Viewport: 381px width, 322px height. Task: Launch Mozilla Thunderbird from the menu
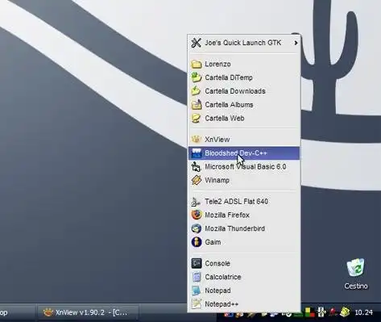pos(244,228)
